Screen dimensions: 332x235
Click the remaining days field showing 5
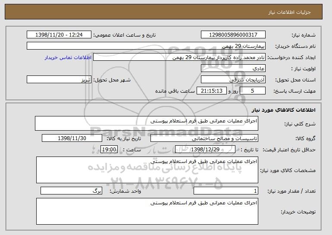[x=252, y=91]
